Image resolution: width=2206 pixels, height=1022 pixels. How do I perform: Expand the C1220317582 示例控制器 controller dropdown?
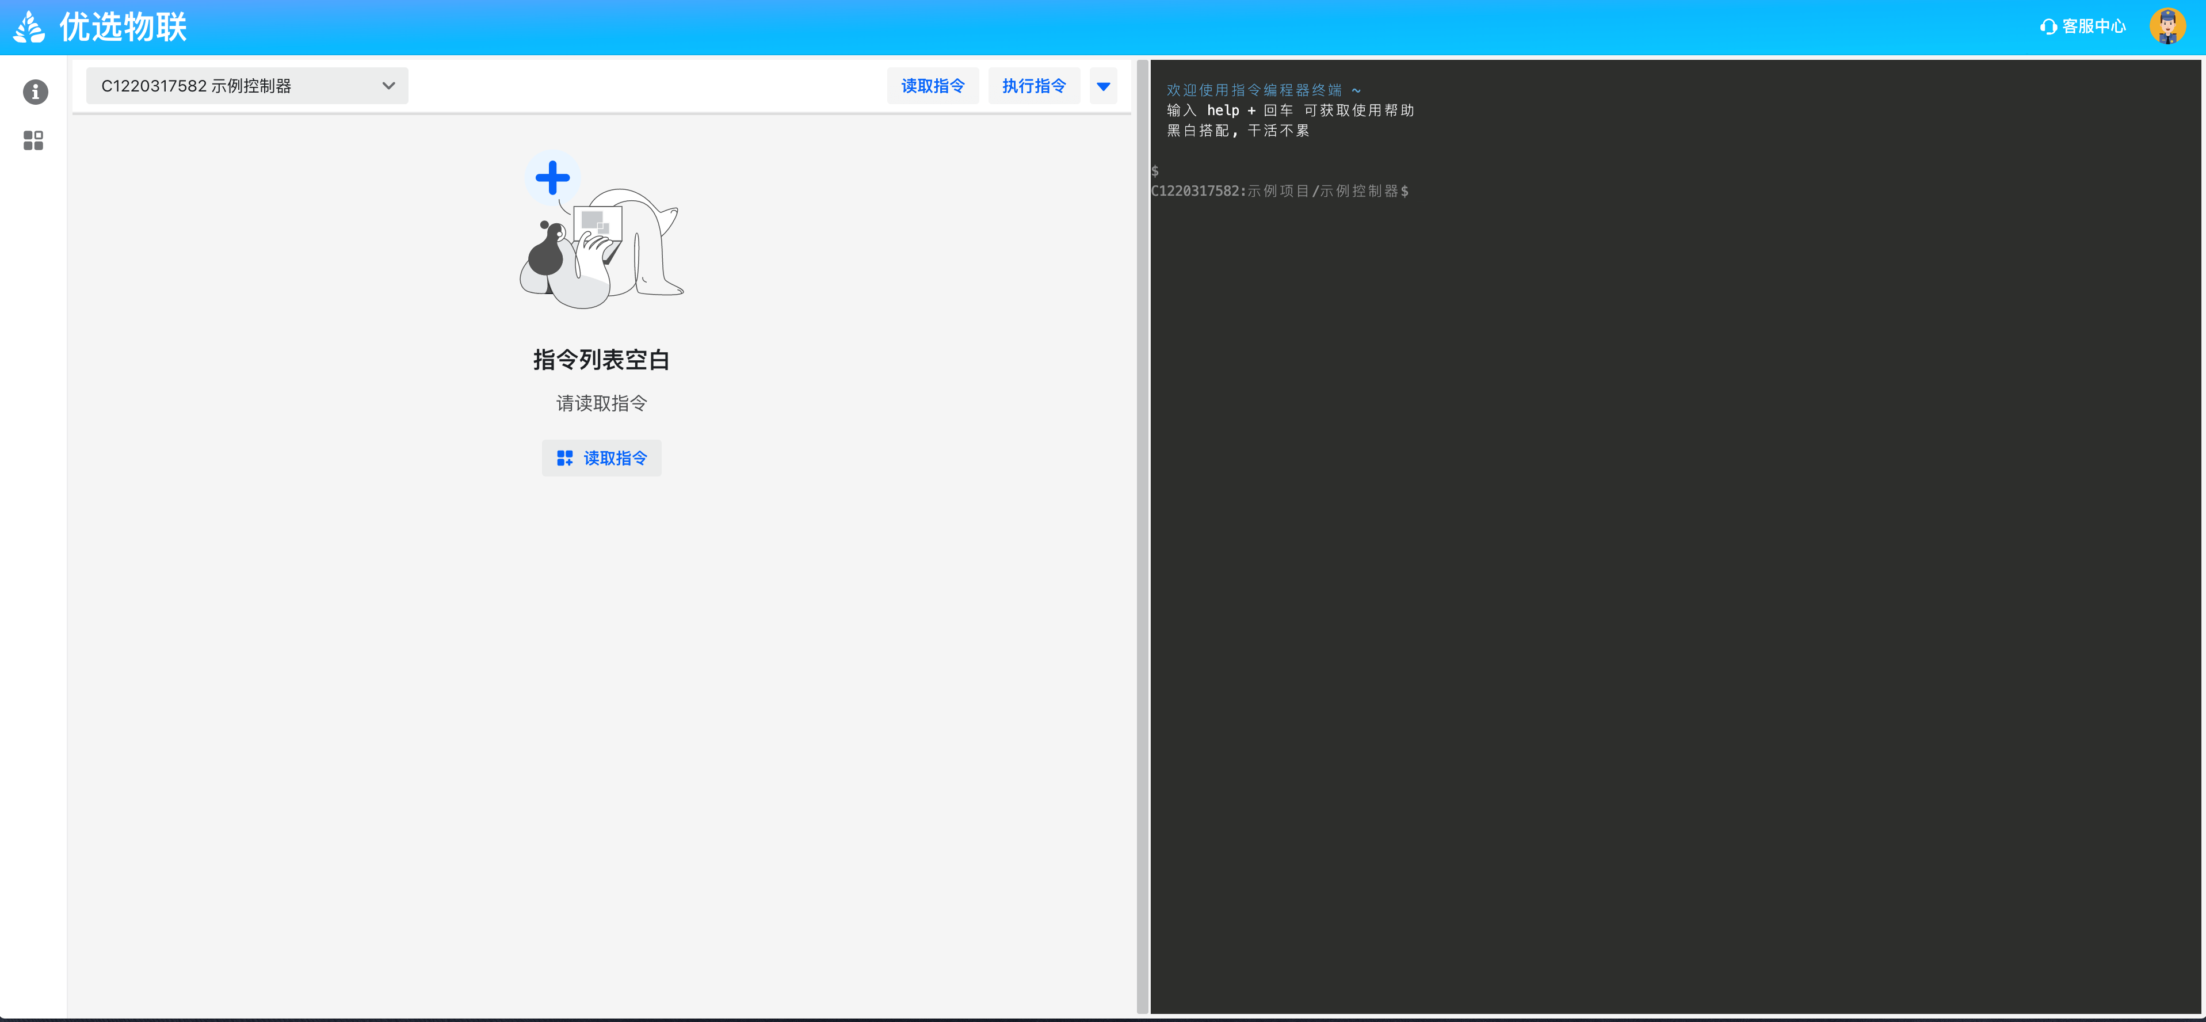[x=247, y=86]
